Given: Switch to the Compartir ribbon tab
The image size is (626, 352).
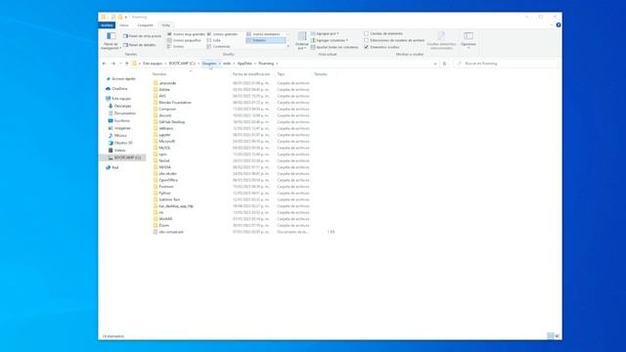Looking at the screenshot, I should click(x=145, y=25).
